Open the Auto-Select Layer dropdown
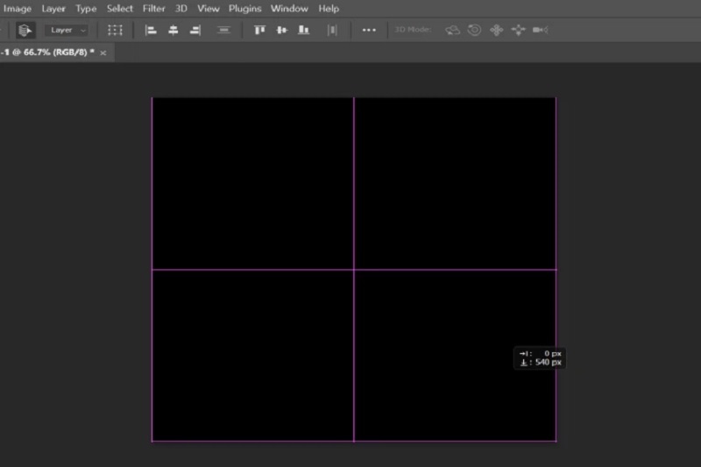This screenshot has height=467, width=701. pyautogui.click(x=67, y=30)
